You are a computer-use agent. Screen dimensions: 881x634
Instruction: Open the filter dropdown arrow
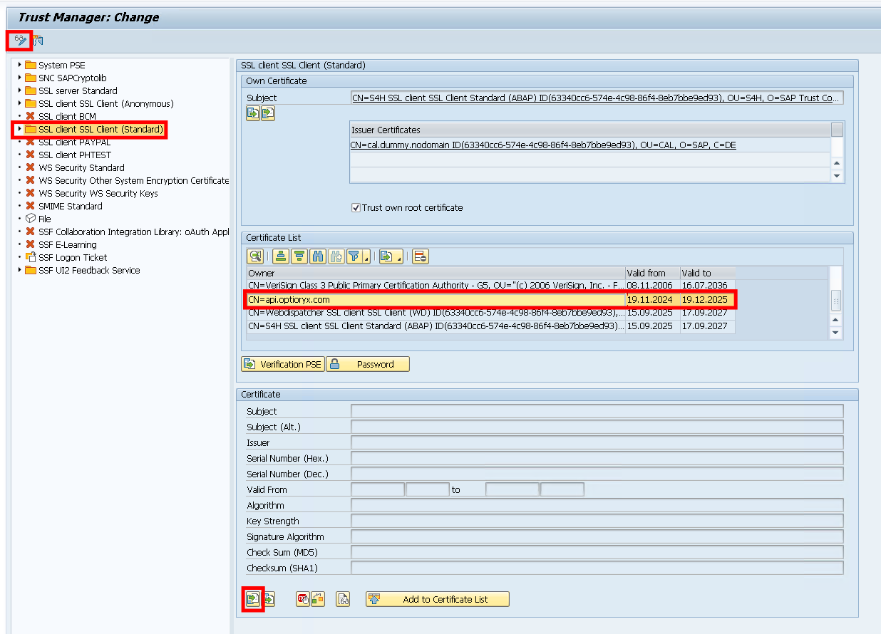(366, 259)
